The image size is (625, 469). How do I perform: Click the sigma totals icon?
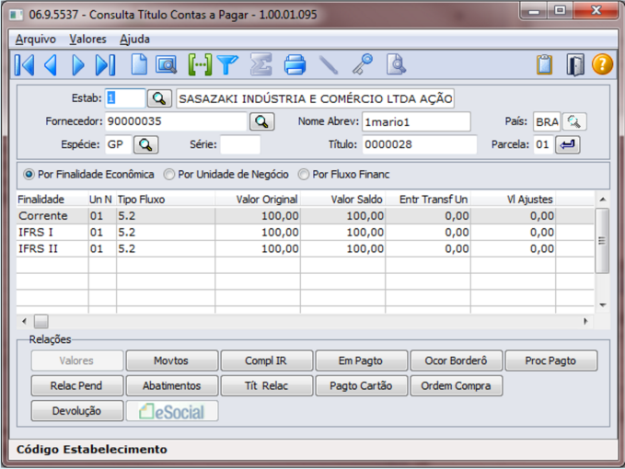(261, 64)
